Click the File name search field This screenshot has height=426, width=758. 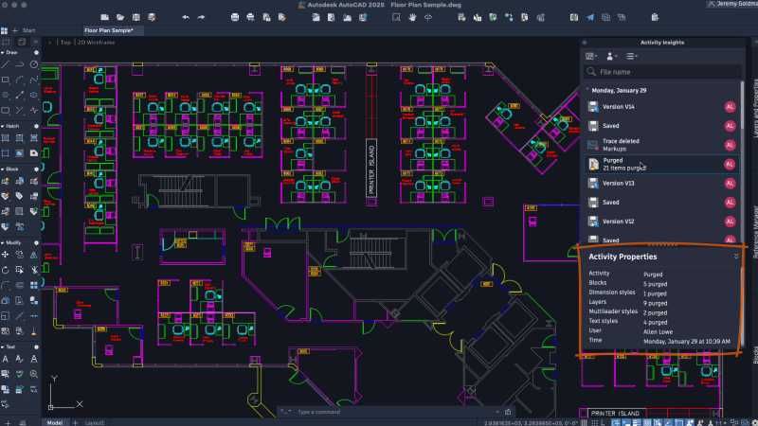659,72
